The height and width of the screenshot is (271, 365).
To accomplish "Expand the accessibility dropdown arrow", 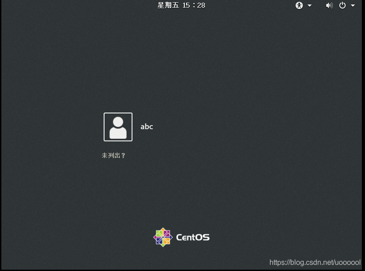I will click(x=310, y=5).
